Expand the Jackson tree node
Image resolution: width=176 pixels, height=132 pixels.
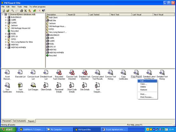point(6,25)
